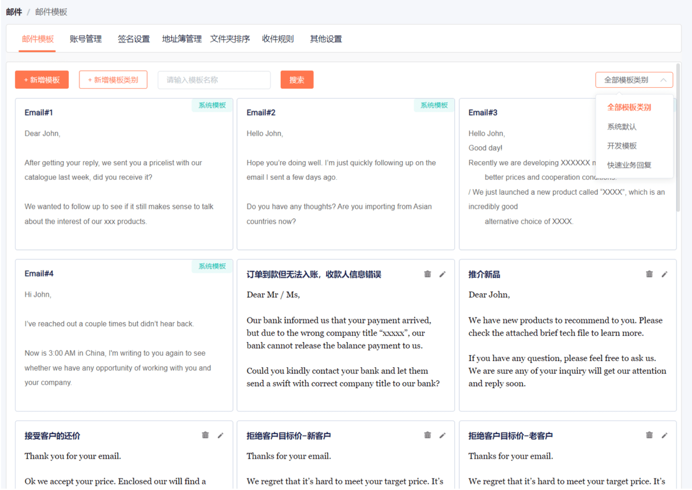Delete the 接受客户的还价 template

click(x=205, y=435)
